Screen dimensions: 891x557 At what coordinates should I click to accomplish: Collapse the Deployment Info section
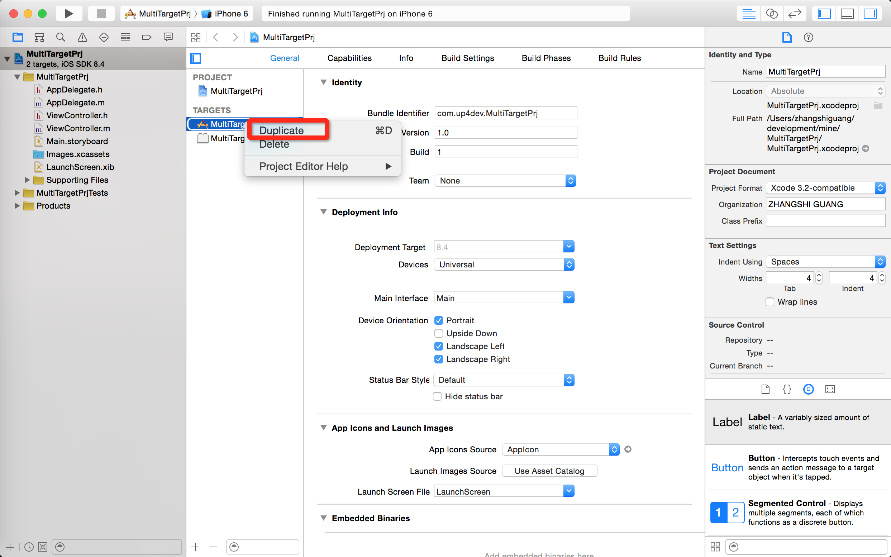pos(323,212)
